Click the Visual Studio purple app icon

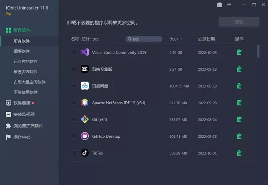tap(85, 52)
